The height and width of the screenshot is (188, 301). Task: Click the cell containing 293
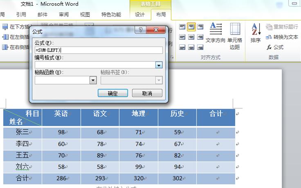(100, 179)
